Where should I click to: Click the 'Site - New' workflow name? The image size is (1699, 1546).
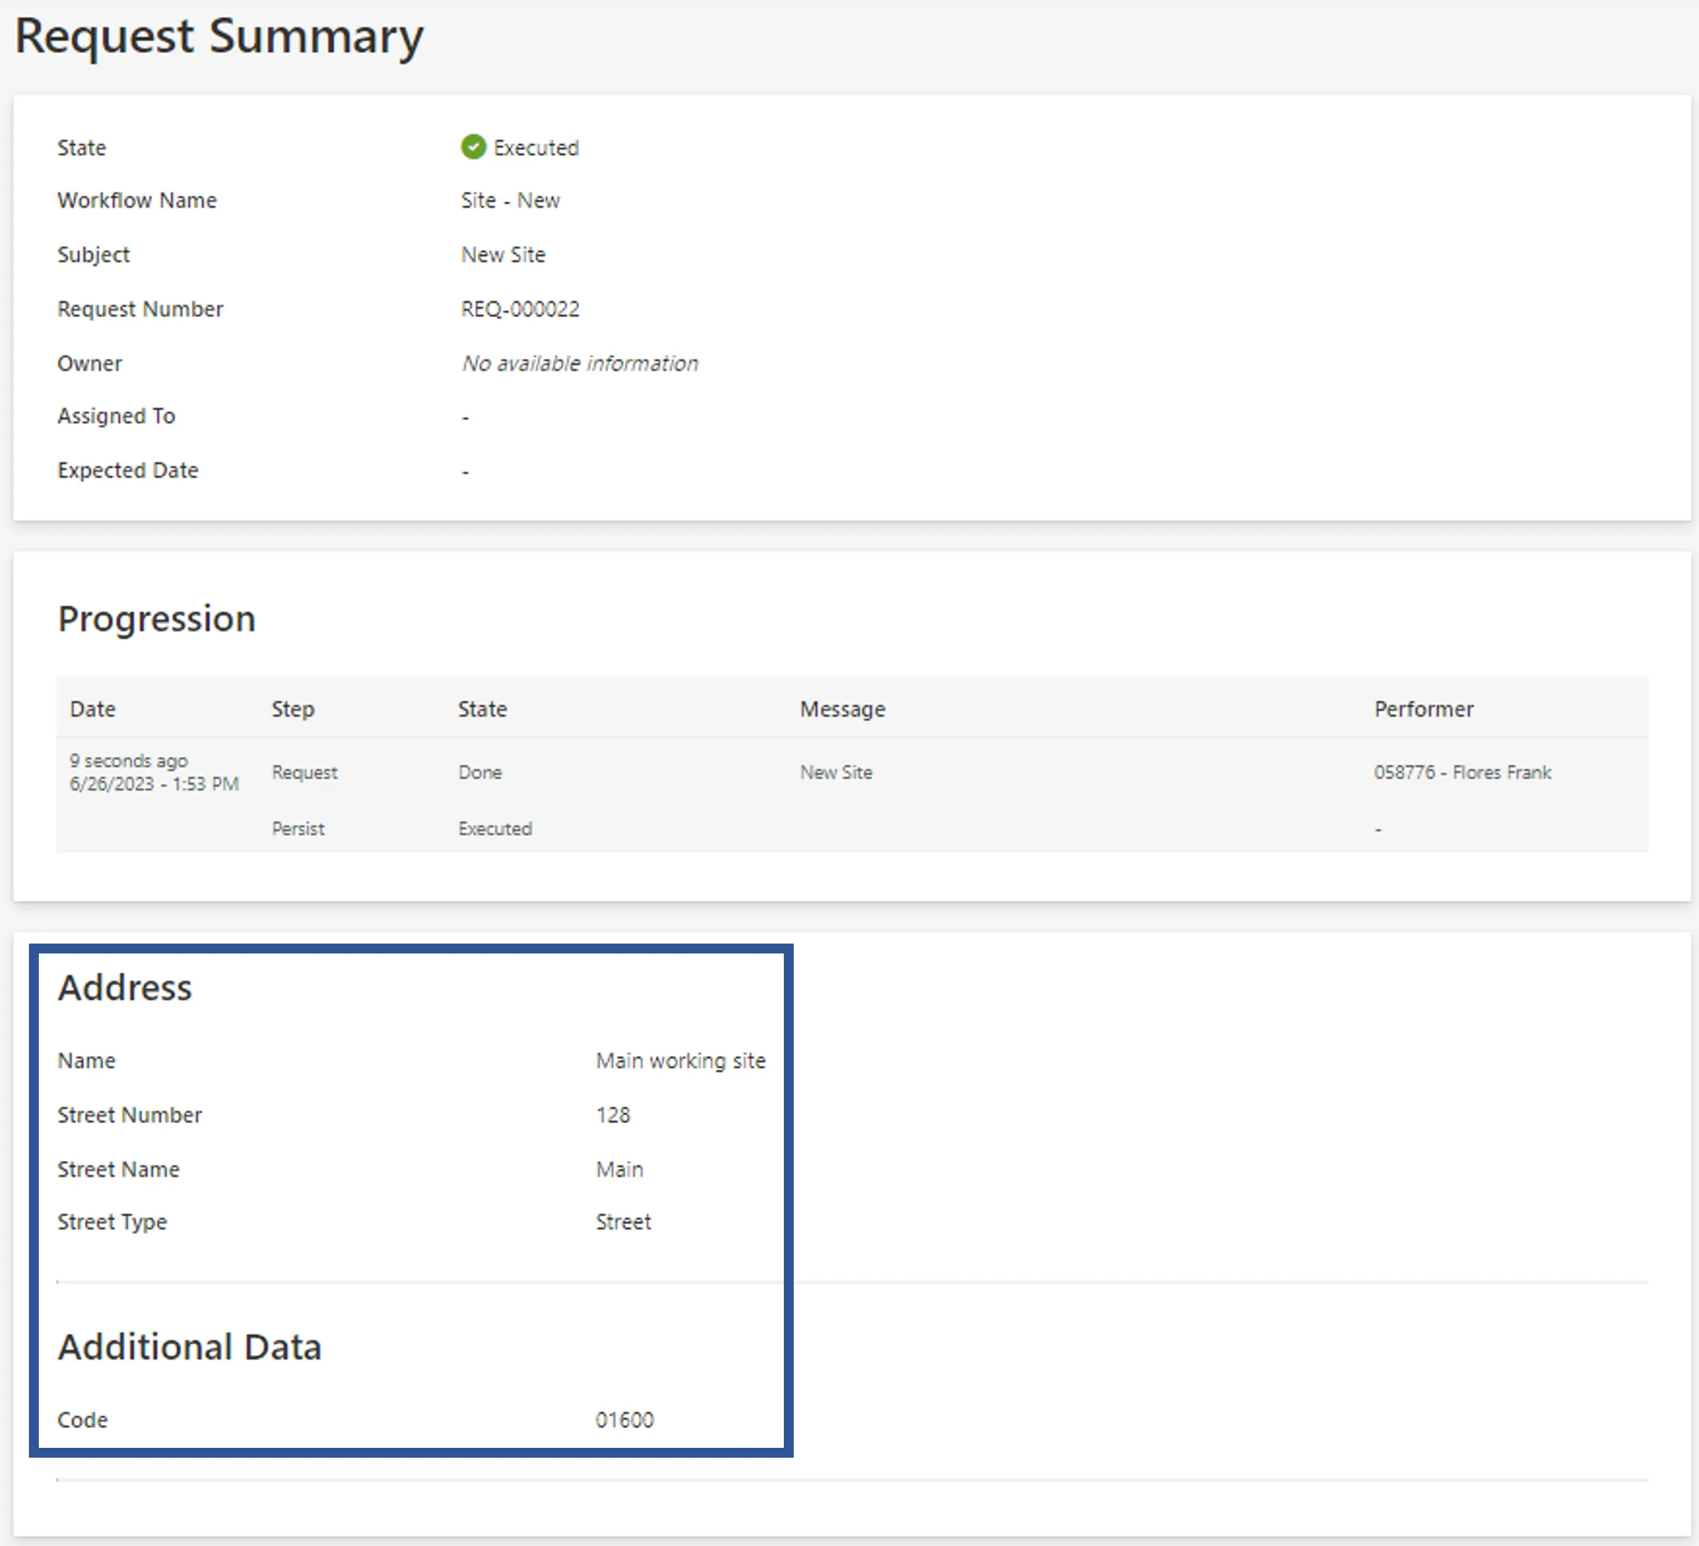coord(510,201)
